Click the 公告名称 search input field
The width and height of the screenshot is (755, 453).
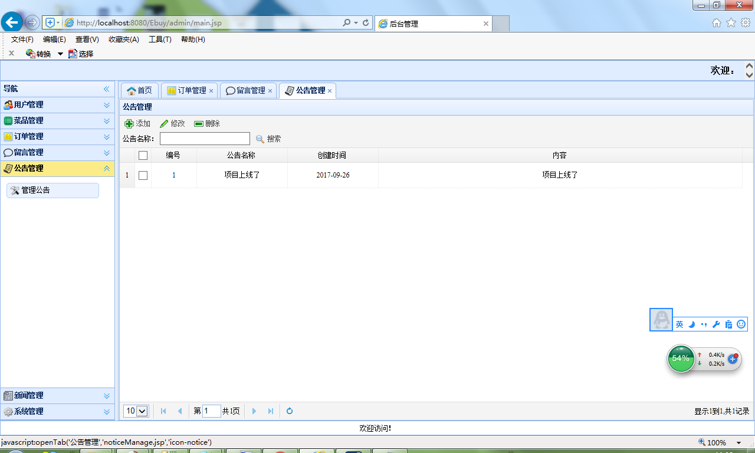205,139
